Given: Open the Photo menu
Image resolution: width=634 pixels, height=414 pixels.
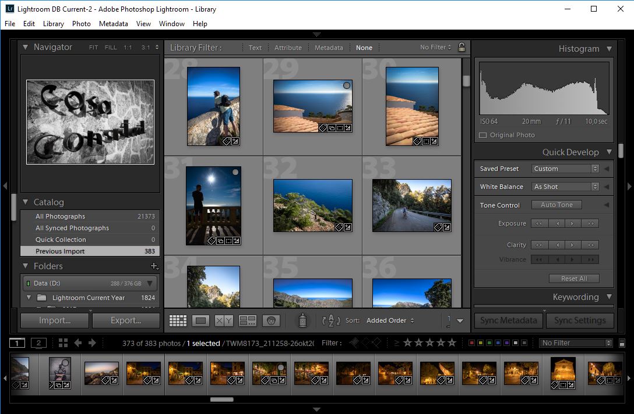Looking at the screenshot, I should 81,24.
